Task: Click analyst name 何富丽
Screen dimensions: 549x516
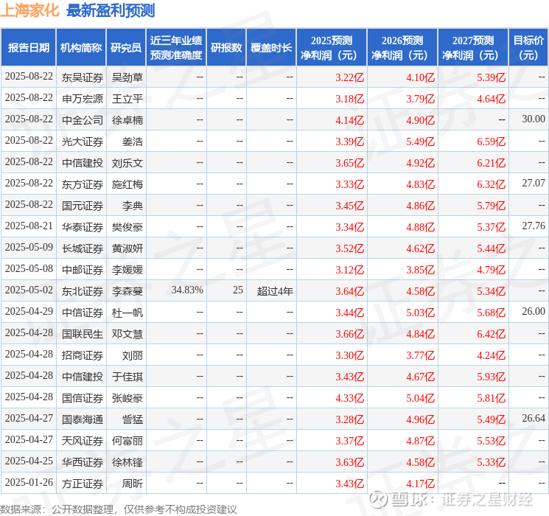Action: click(x=127, y=441)
